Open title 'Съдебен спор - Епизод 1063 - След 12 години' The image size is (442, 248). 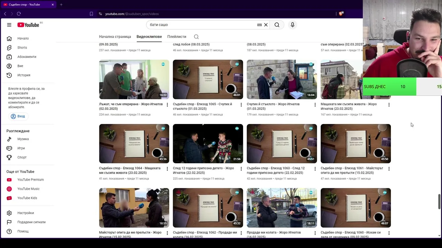click(x=276, y=170)
